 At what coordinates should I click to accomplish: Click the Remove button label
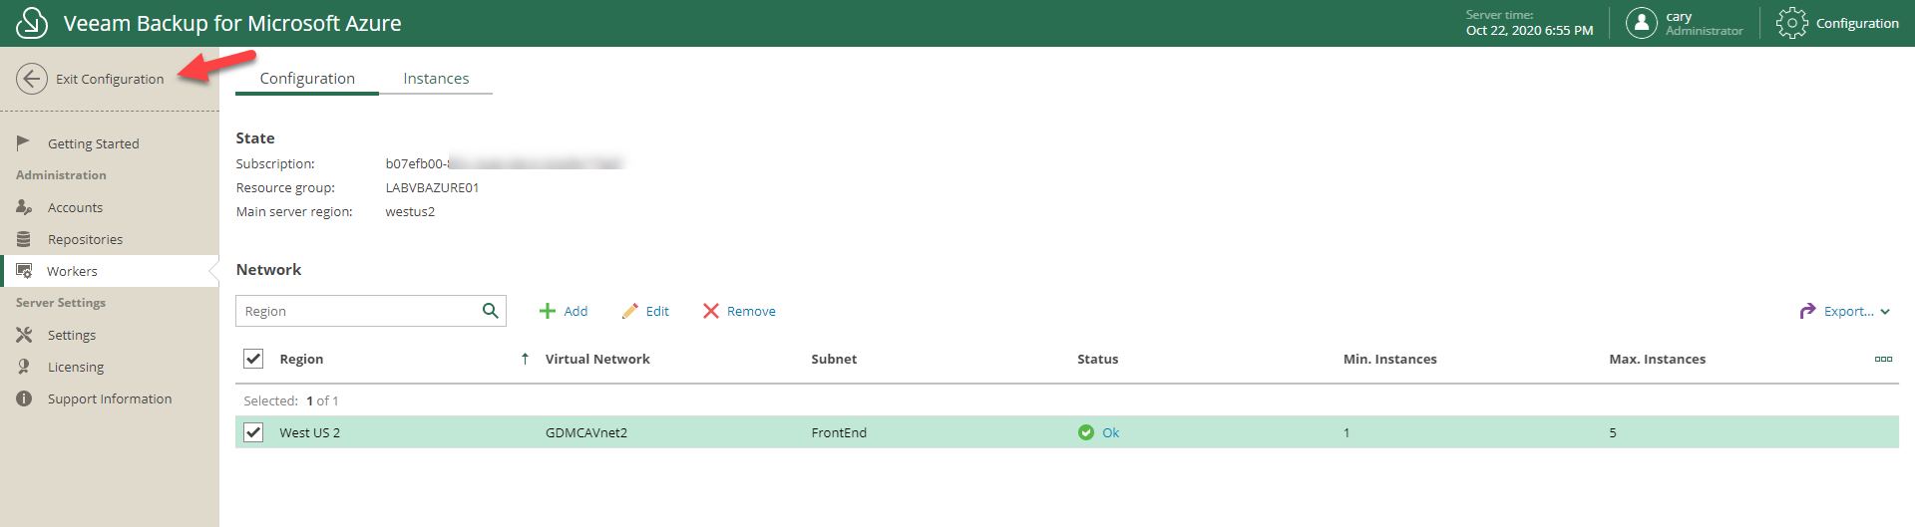click(x=751, y=311)
